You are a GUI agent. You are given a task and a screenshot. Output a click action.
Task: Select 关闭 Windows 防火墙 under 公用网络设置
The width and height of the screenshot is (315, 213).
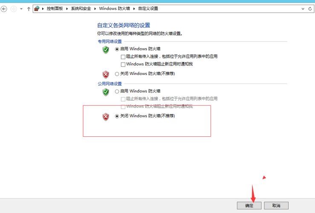117,116
